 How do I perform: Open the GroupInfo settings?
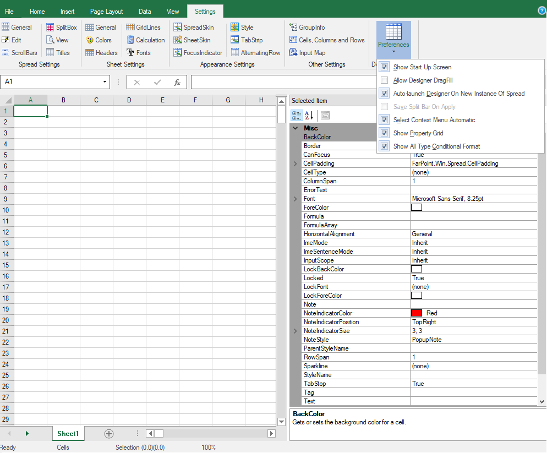point(307,27)
